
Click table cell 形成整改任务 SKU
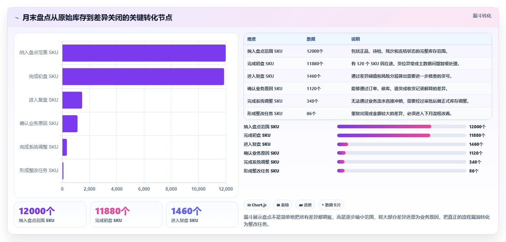265,114
